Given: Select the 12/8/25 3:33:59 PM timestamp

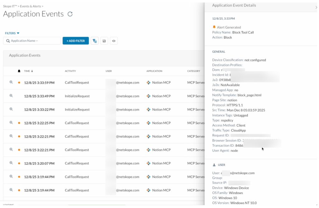Looking at the screenshot, I should pos(39,83).
